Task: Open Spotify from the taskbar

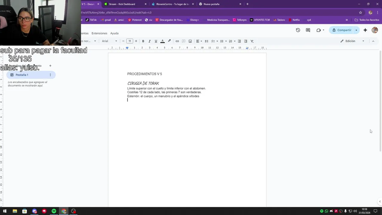Action: click(x=54, y=211)
